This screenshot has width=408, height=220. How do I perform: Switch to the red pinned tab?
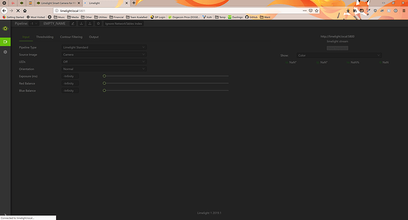click(x=13, y=3)
